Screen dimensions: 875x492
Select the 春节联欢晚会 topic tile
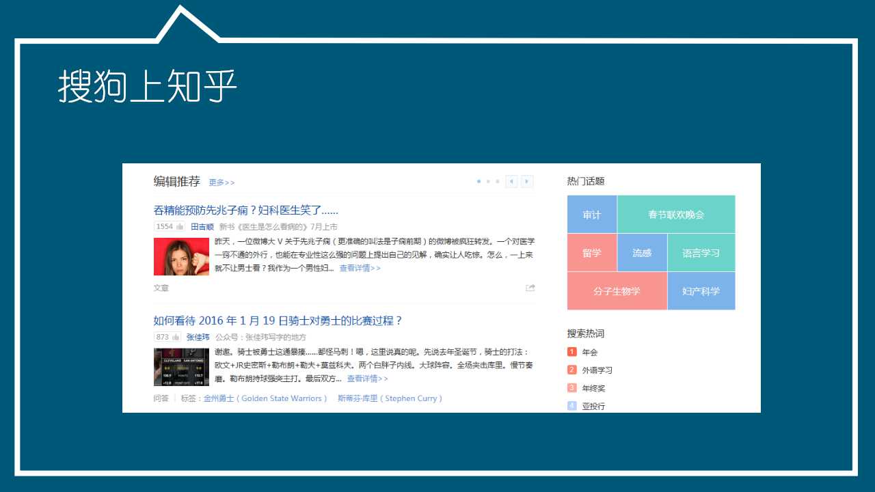pyautogui.click(x=676, y=215)
